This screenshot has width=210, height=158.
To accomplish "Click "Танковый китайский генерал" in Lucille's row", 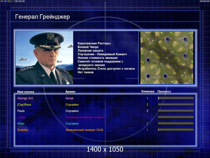I will point(85,117).
